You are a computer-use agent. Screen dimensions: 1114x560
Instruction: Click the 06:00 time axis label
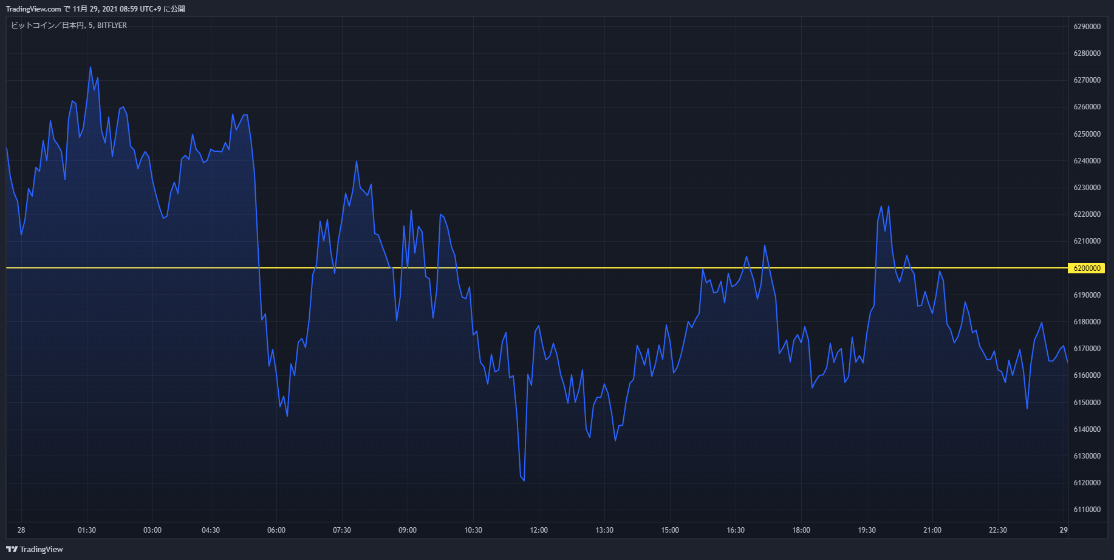click(276, 530)
